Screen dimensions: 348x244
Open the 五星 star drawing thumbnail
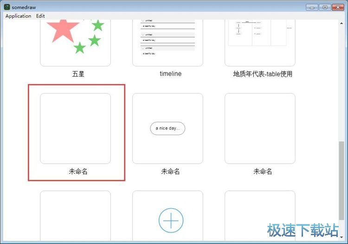point(76,43)
